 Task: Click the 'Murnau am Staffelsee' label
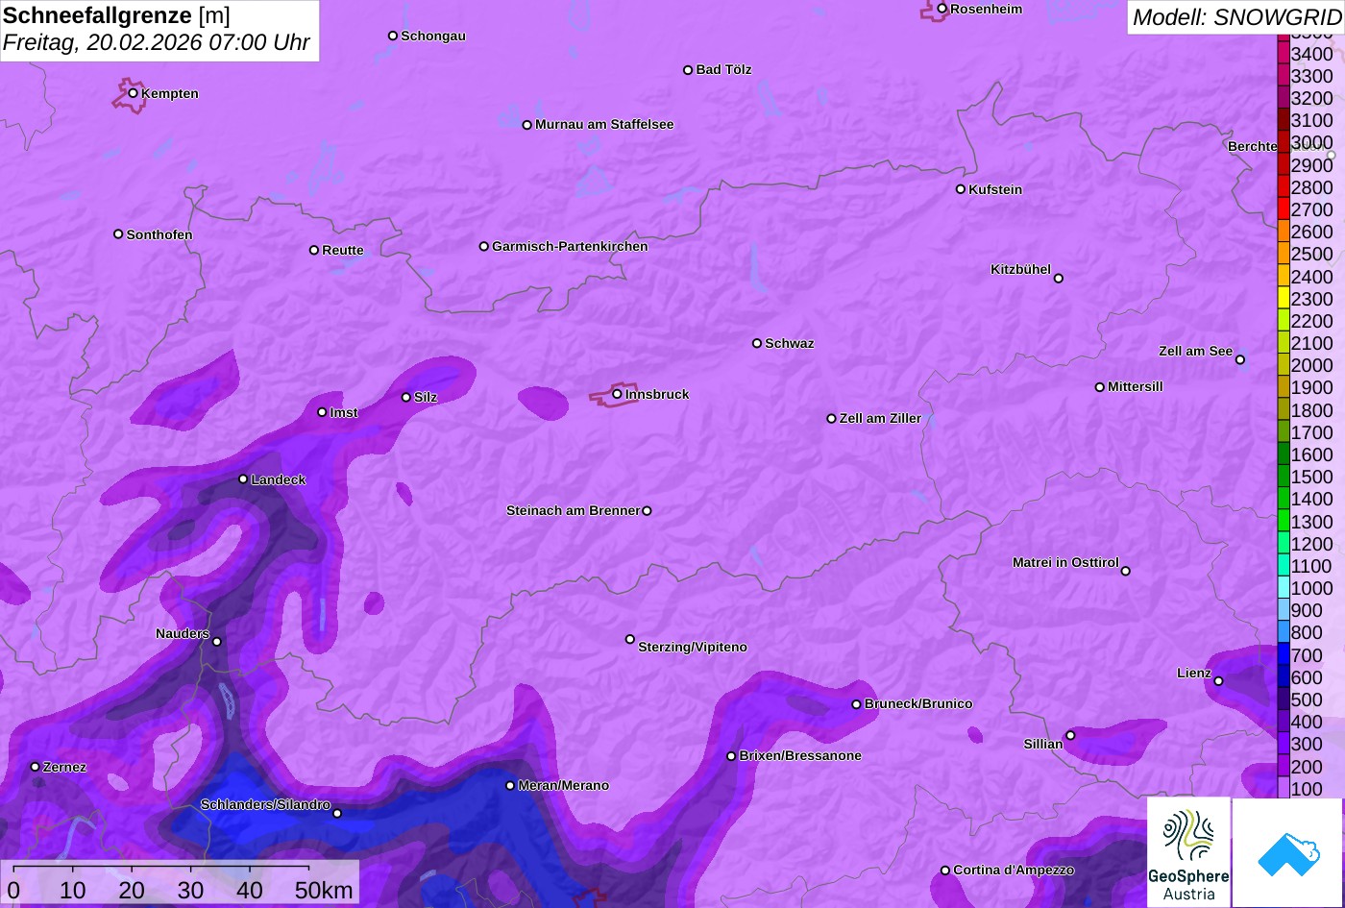click(604, 124)
